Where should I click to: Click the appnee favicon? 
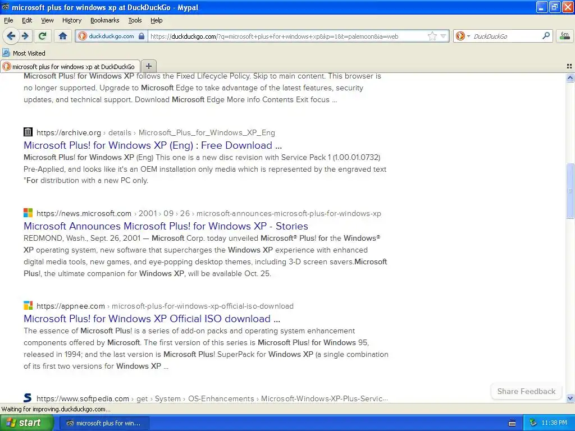coord(28,305)
